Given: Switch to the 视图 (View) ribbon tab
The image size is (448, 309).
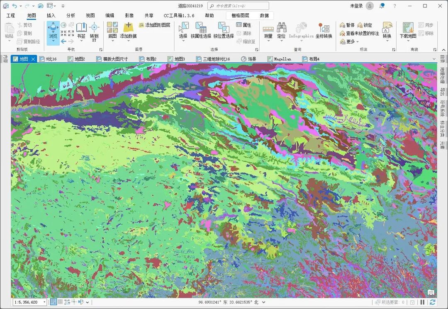Looking at the screenshot, I should [x=90, y=15].
